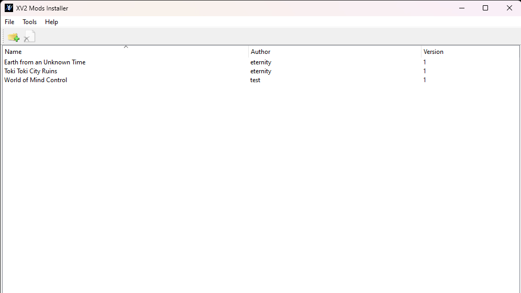Viewport: 521px width, 293px height.
Task: Click author eternity in Earth row
Action: (261, 62)
